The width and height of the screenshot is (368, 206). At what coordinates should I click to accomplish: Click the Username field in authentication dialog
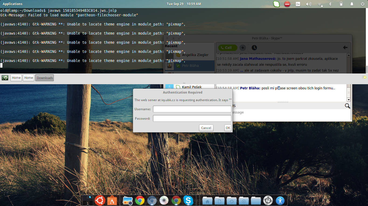pyautogui.click(x=192, y=109)
